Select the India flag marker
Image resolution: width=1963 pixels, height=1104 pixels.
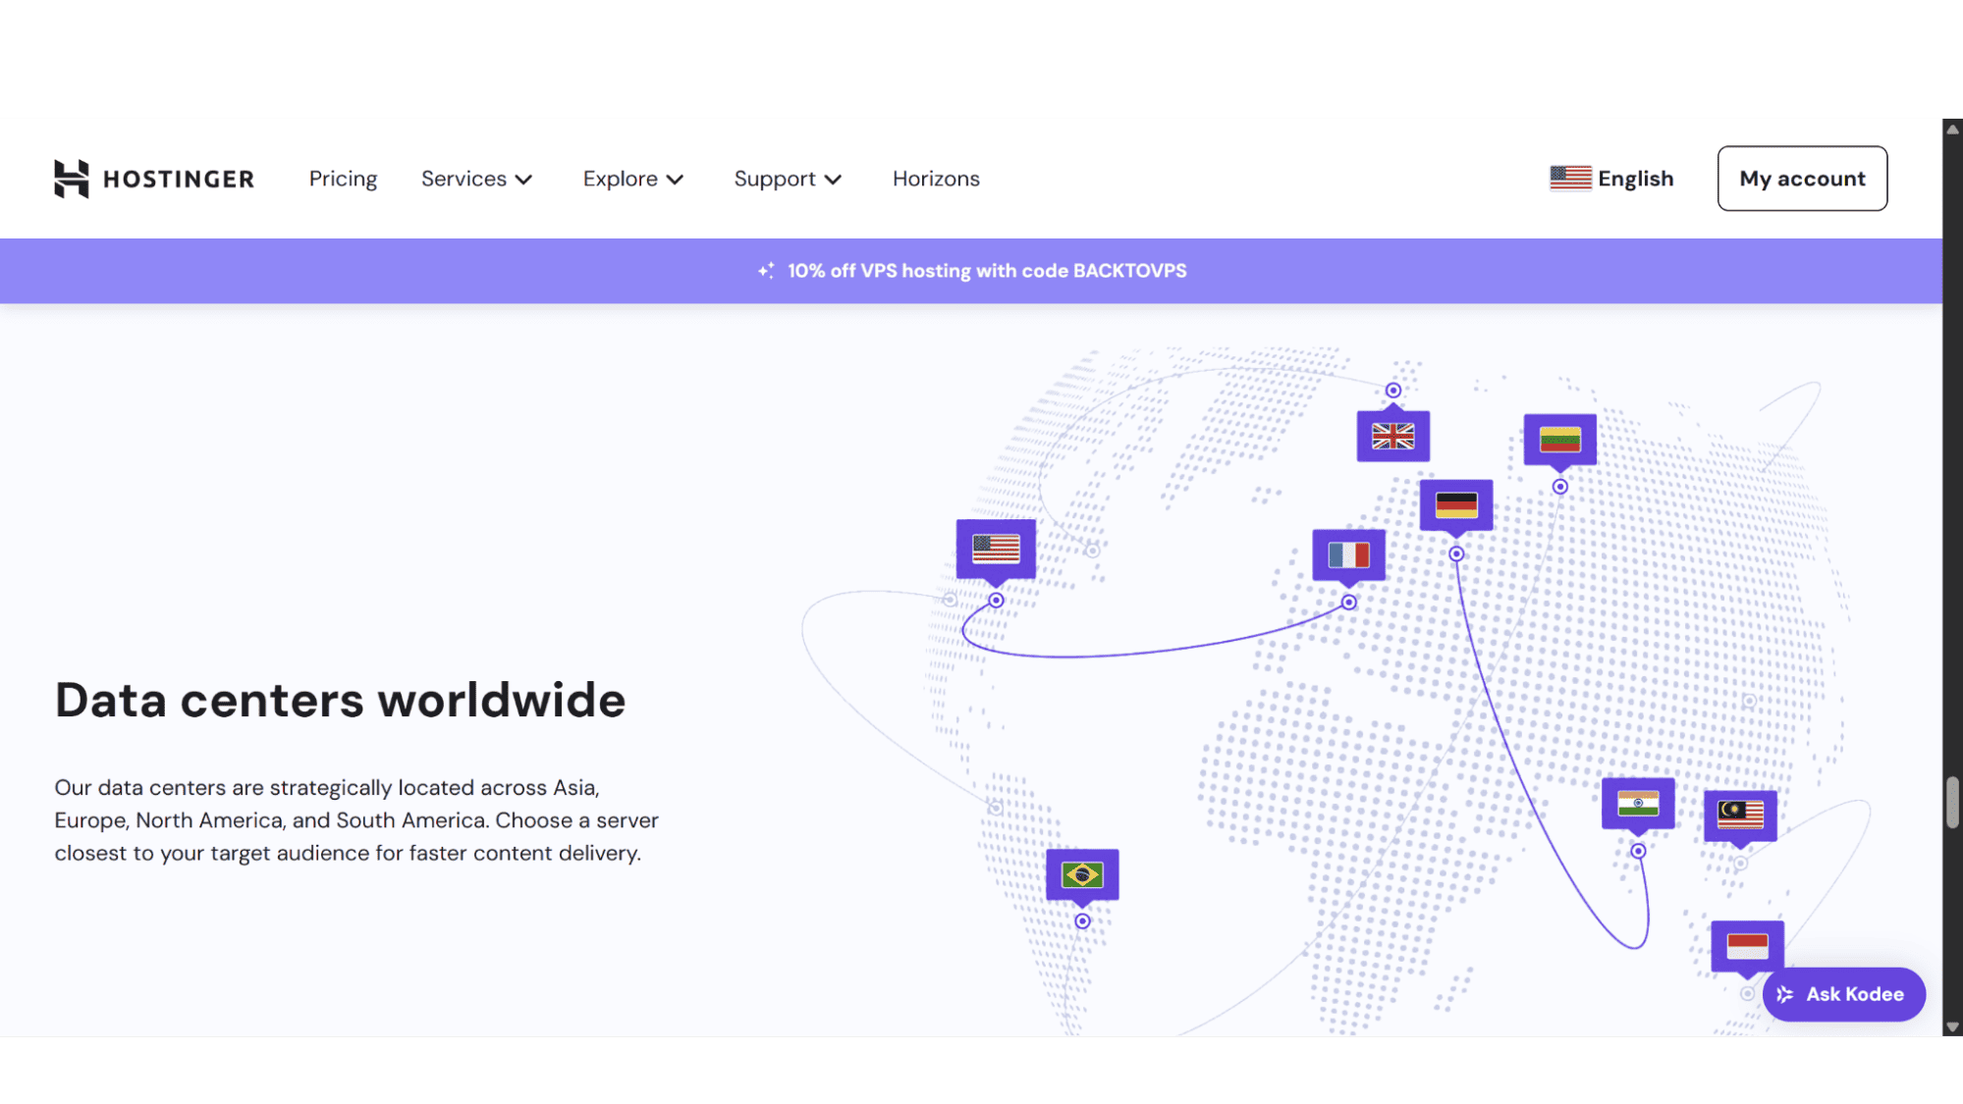pos(1638,804)
